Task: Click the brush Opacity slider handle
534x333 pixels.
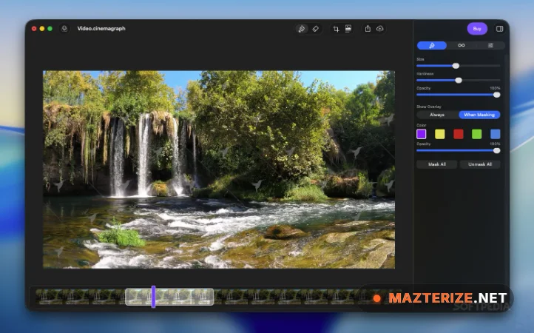Action: pos(496,95)
